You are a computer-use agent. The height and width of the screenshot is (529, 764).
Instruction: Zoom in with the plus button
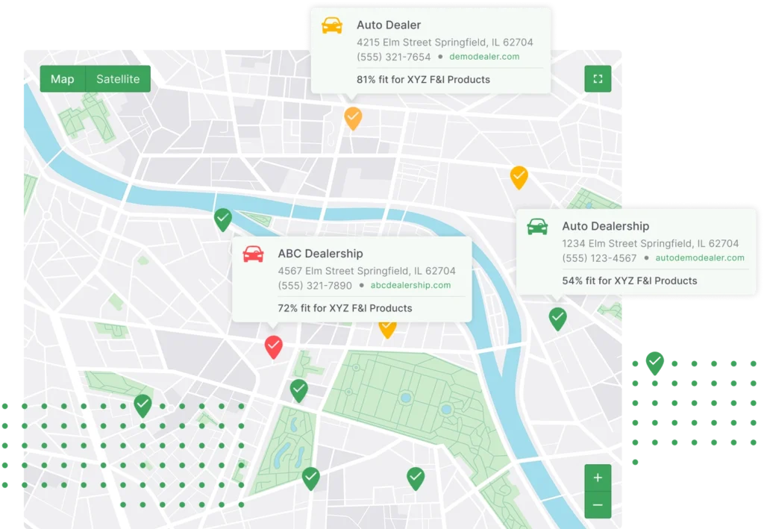coord(598,478)
